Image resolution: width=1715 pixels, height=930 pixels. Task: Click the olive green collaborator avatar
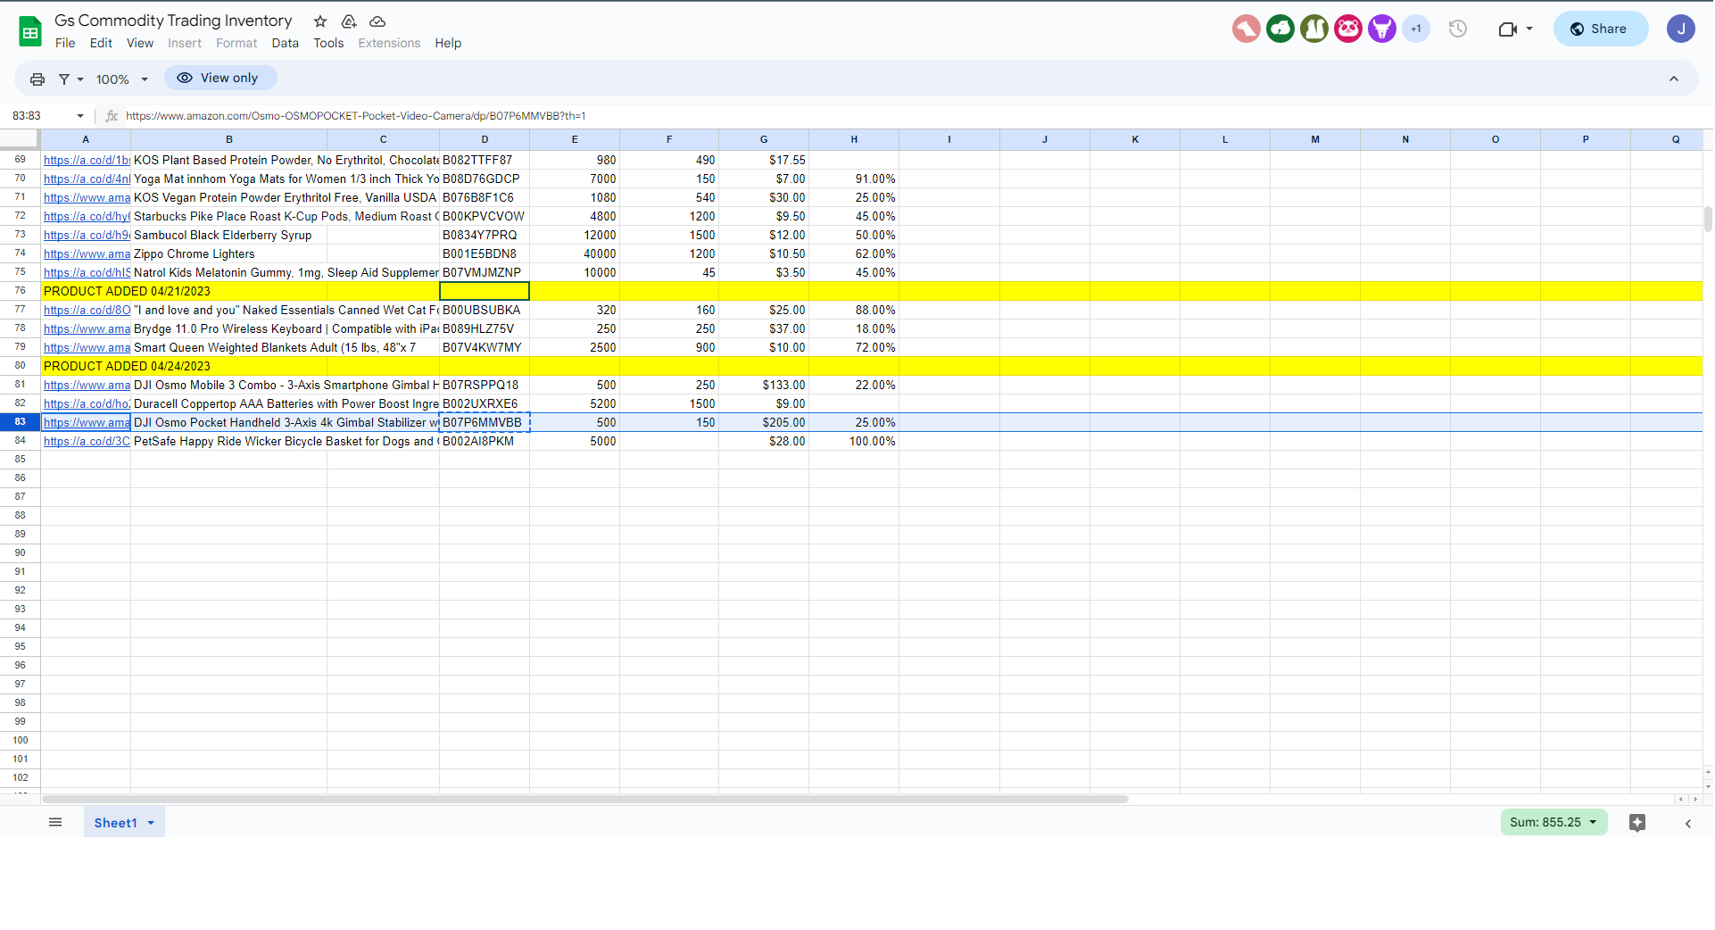pos(1314,29)
